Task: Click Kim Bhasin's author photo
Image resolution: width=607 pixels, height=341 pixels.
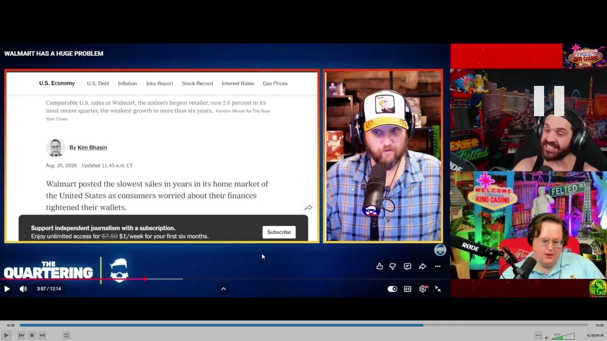Action: tap(55, 148)
